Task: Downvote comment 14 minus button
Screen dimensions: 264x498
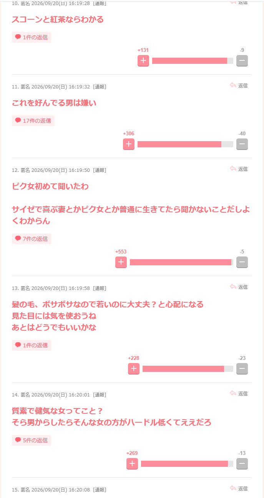Action: (242, 464)
